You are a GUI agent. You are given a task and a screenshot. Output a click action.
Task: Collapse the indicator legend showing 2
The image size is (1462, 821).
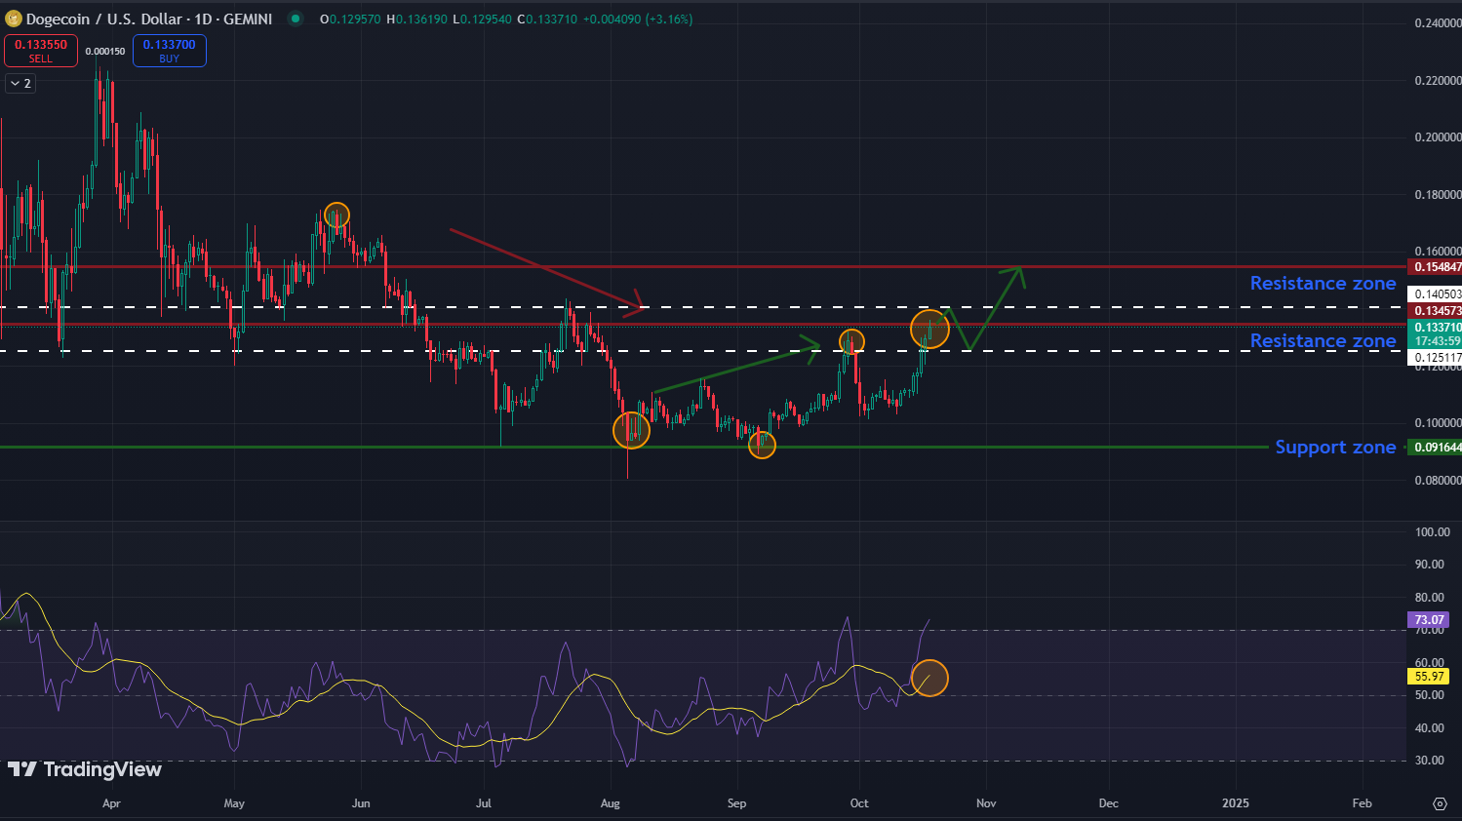pyautogui.click(x=20, y=84)
